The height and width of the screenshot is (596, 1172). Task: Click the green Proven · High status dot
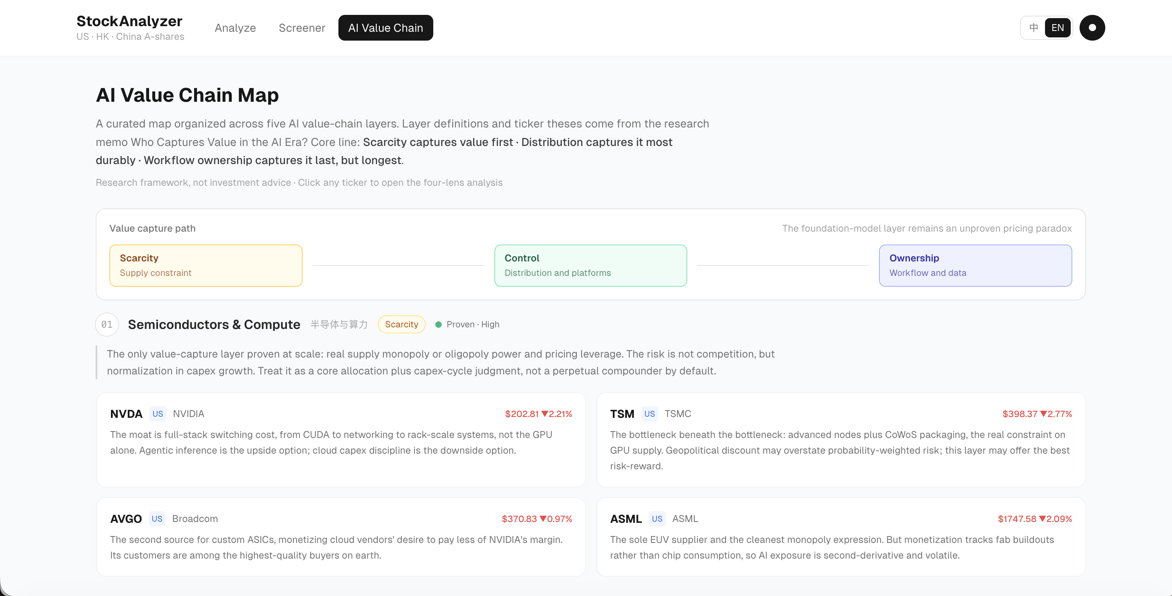click(x=438, y=325)
